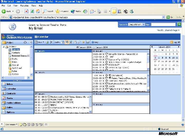The height and width of the screenshot is (138, 185).
Task: Click green search go arrow
Action: click(179, 24)
